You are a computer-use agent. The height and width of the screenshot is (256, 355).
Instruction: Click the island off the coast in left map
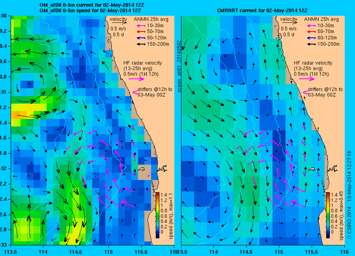click(142, 169)
